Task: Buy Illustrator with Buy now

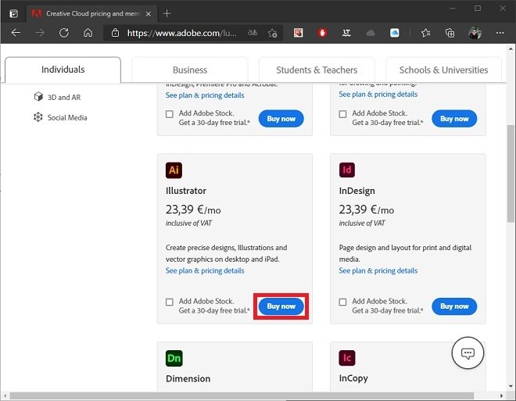Action: point(281,306)
